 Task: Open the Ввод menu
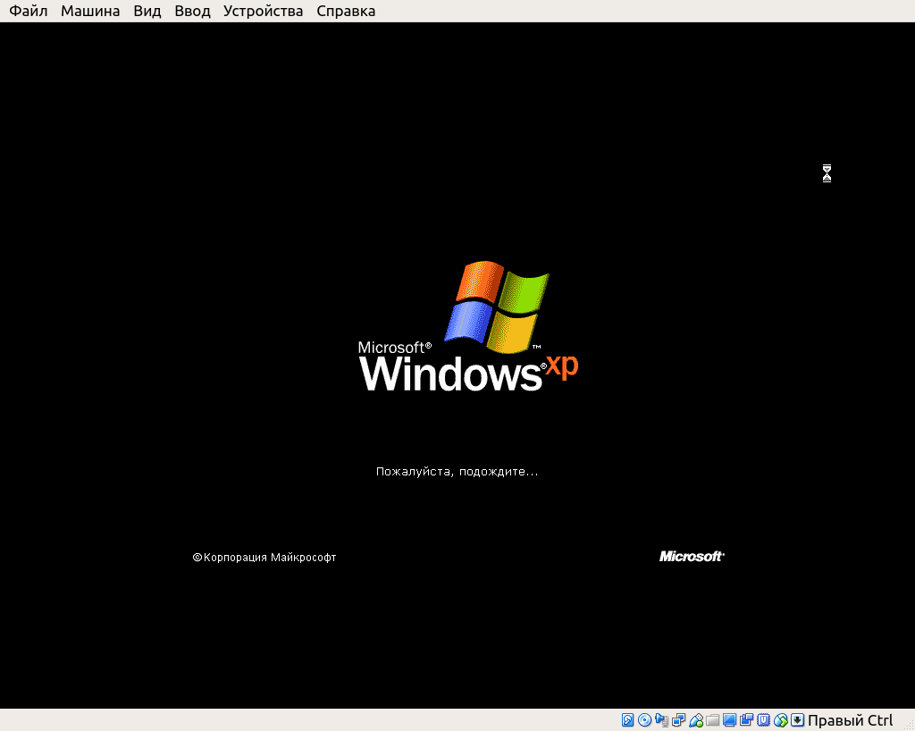(x=193, y=11)
